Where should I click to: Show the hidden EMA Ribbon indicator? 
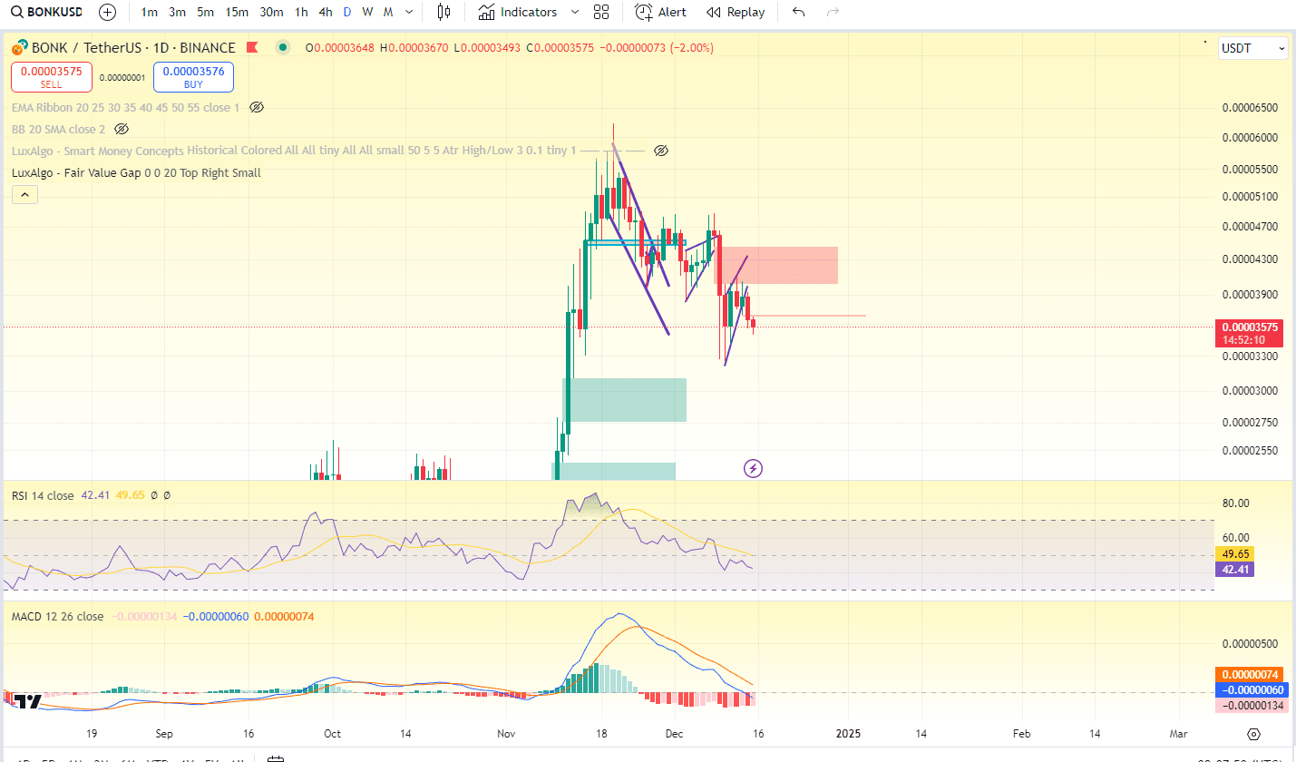(257, 107)
